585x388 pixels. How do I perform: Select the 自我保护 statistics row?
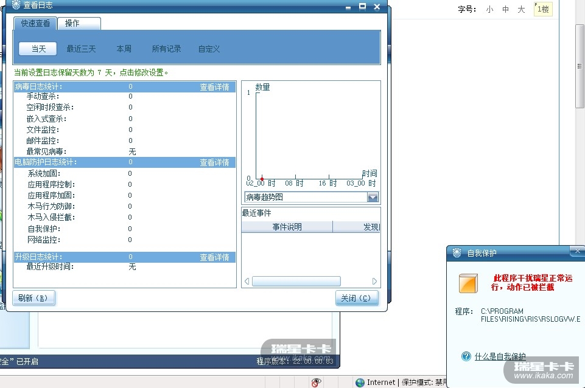pyautogui.click(x=125, y=229)
